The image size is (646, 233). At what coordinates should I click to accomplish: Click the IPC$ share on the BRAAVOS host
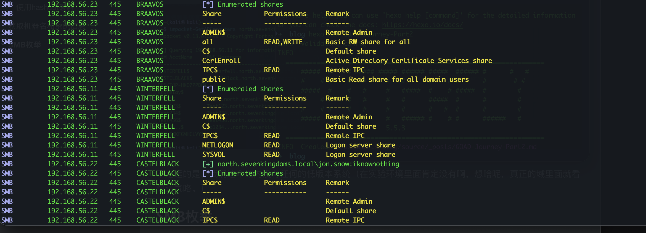click(x=210, y=70)
